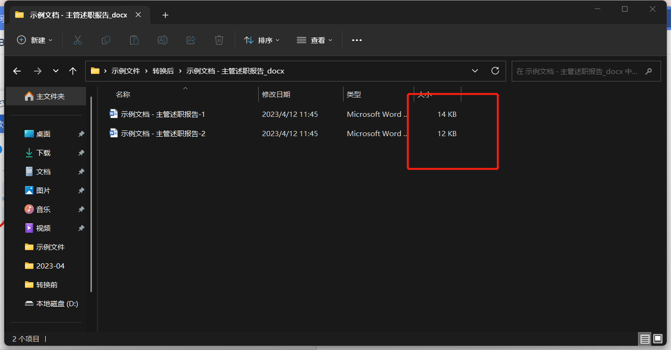Viewport: 671px width, 350px height.
Task: Click the Share icon in the toolbar
Action: pyautogui.click(x=190, y=40)
